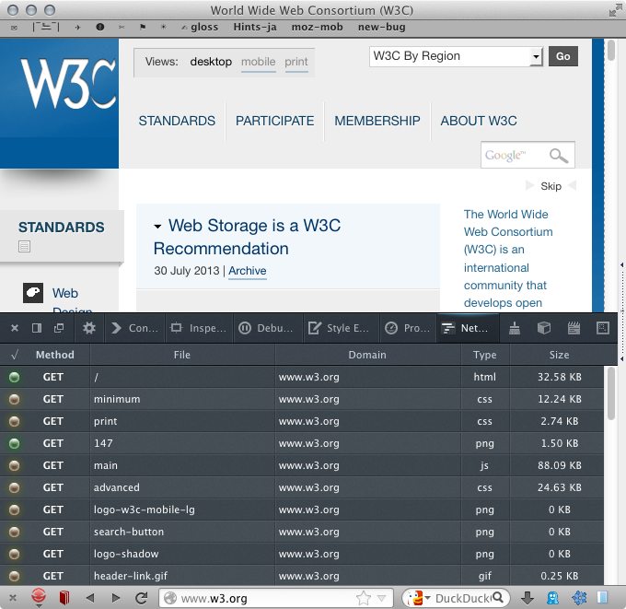The image size is (626, 609).
Task: Go forward to the next page
Action: 116,598
